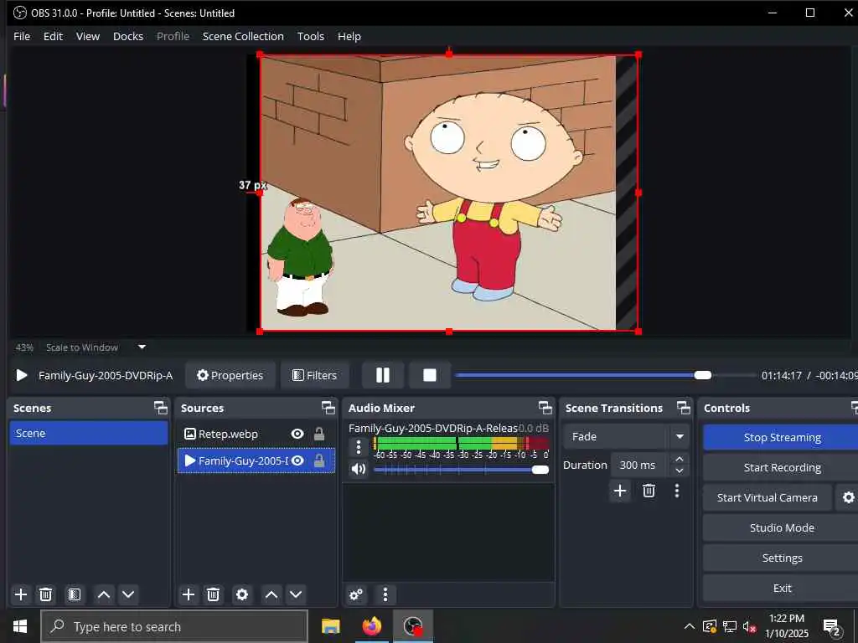
Task: Increase transition duration with up arrow
Action: tap(679, 460)
